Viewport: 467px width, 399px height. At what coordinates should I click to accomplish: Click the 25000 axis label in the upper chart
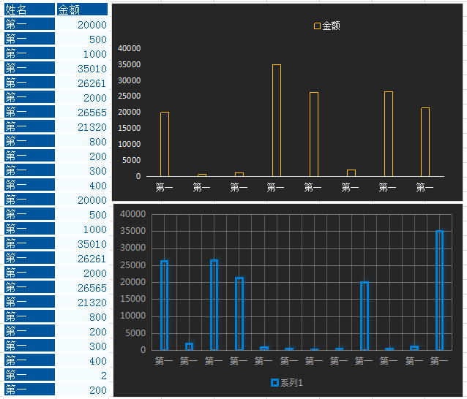pyautogui.click(x=130, y=96)
